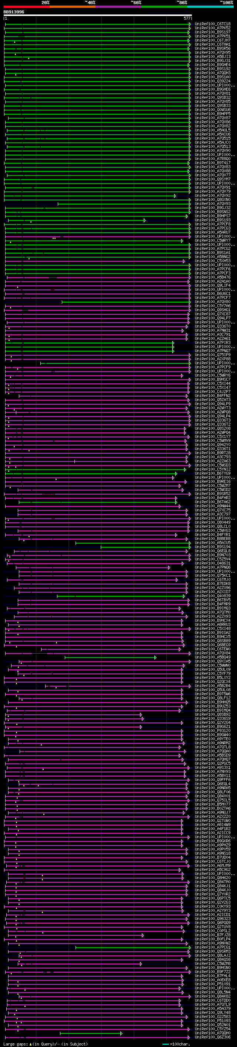Click hit label UniRef100_B9IGA2
Screen dimensions: 237x1047
213,633
